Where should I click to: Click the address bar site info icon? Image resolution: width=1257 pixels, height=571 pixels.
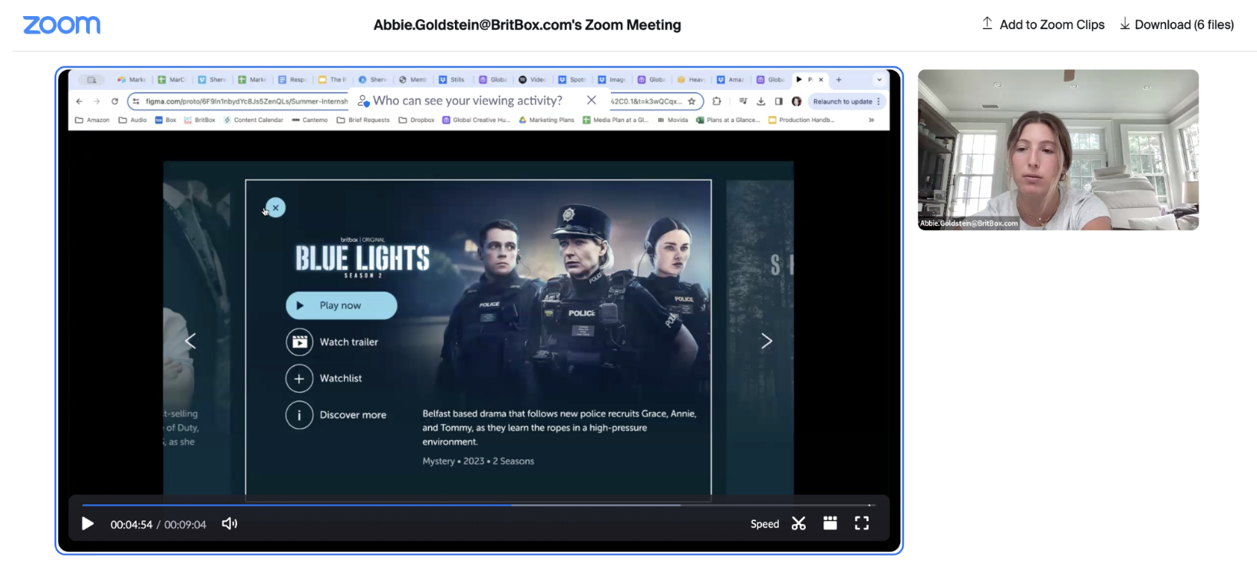point(136,101)
